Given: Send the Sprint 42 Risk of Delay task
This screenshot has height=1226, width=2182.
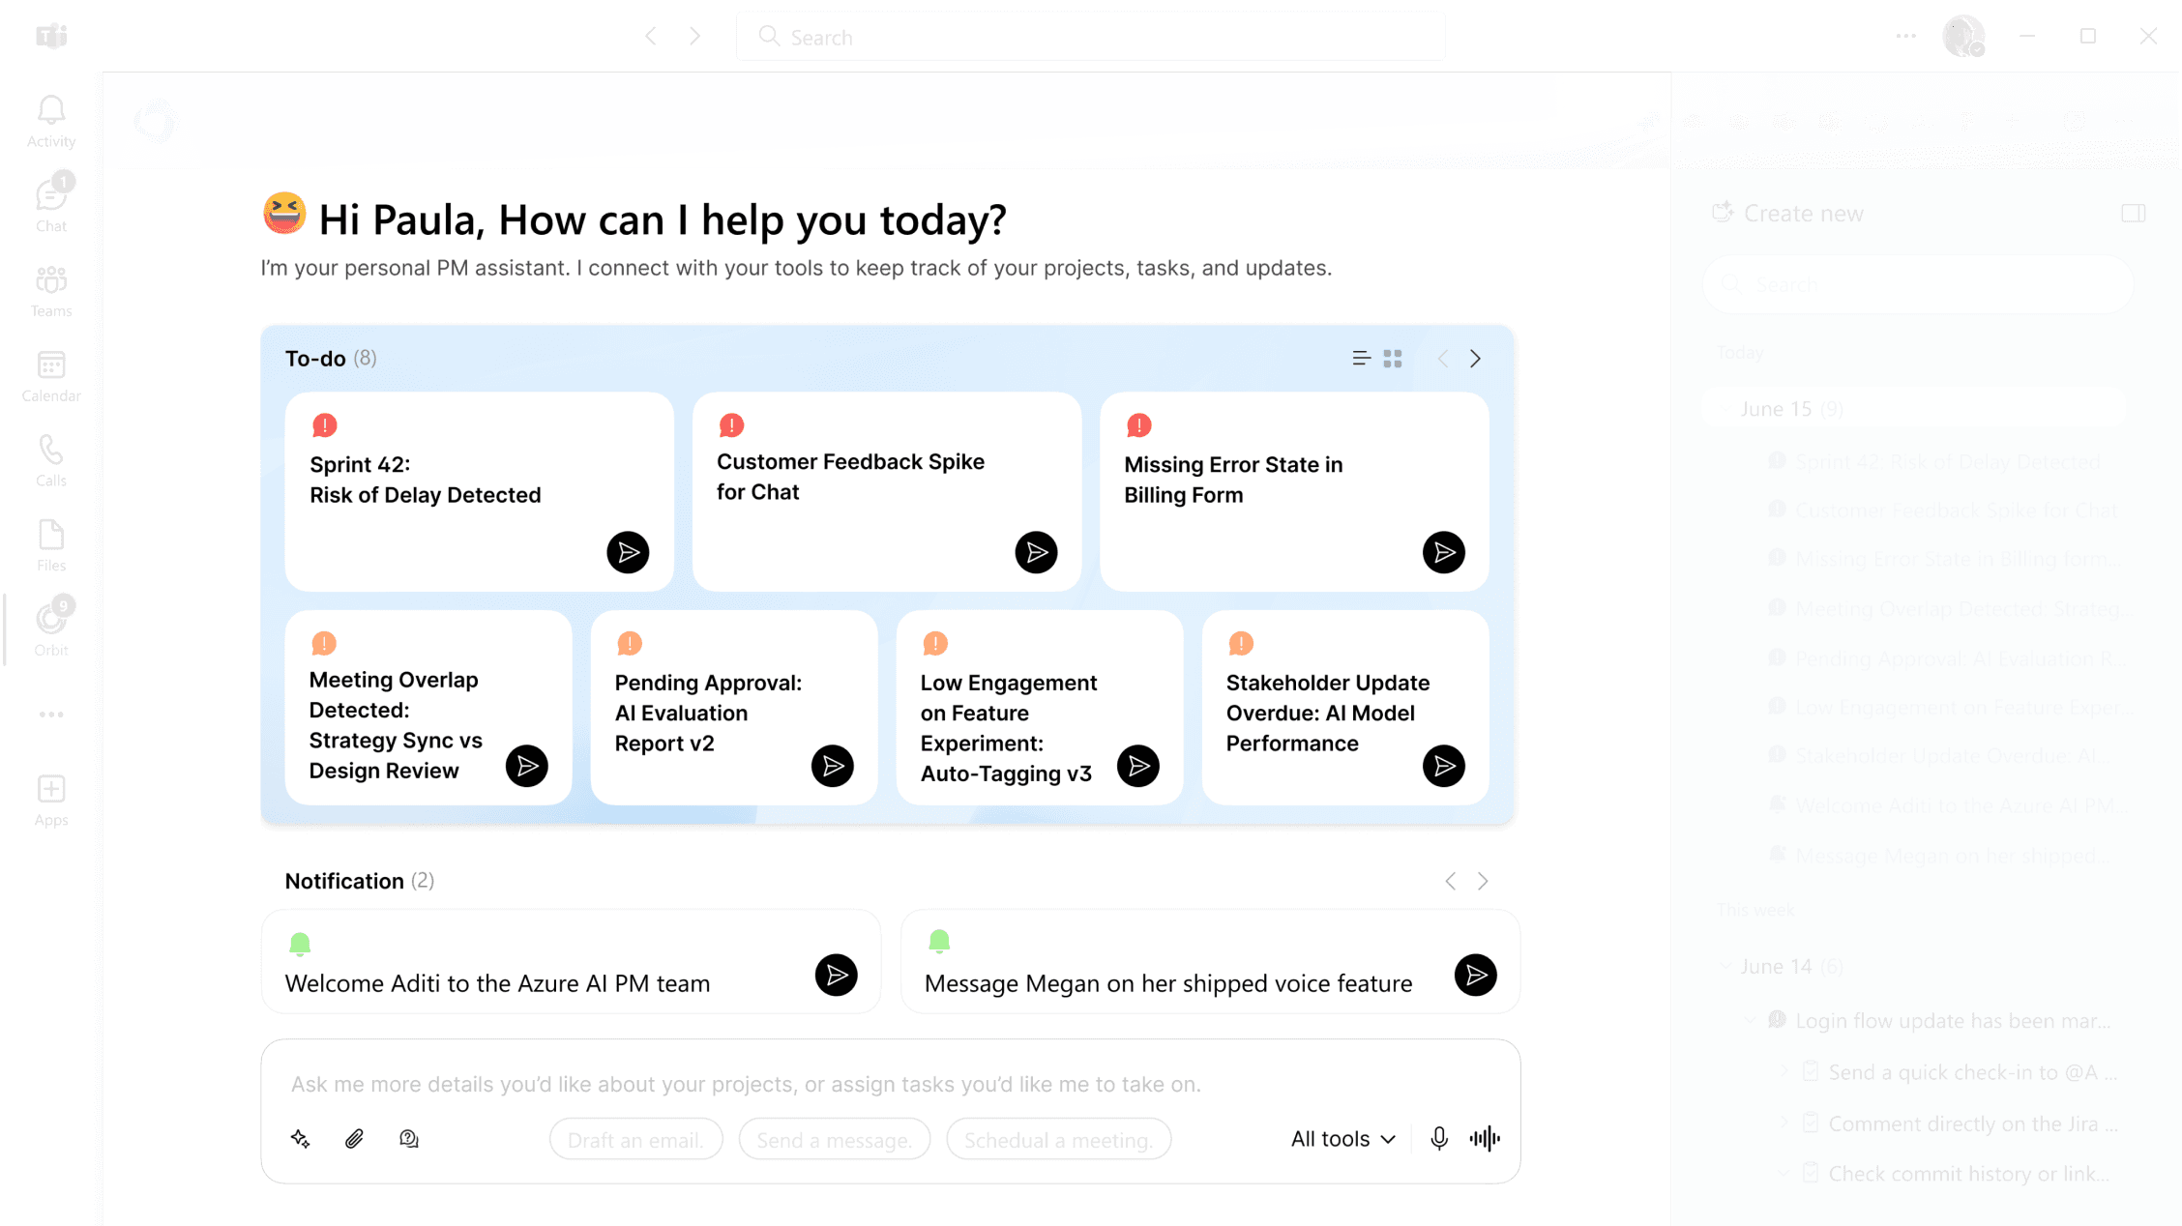Looking at the screenshot, I should click(x=628, y=552).
